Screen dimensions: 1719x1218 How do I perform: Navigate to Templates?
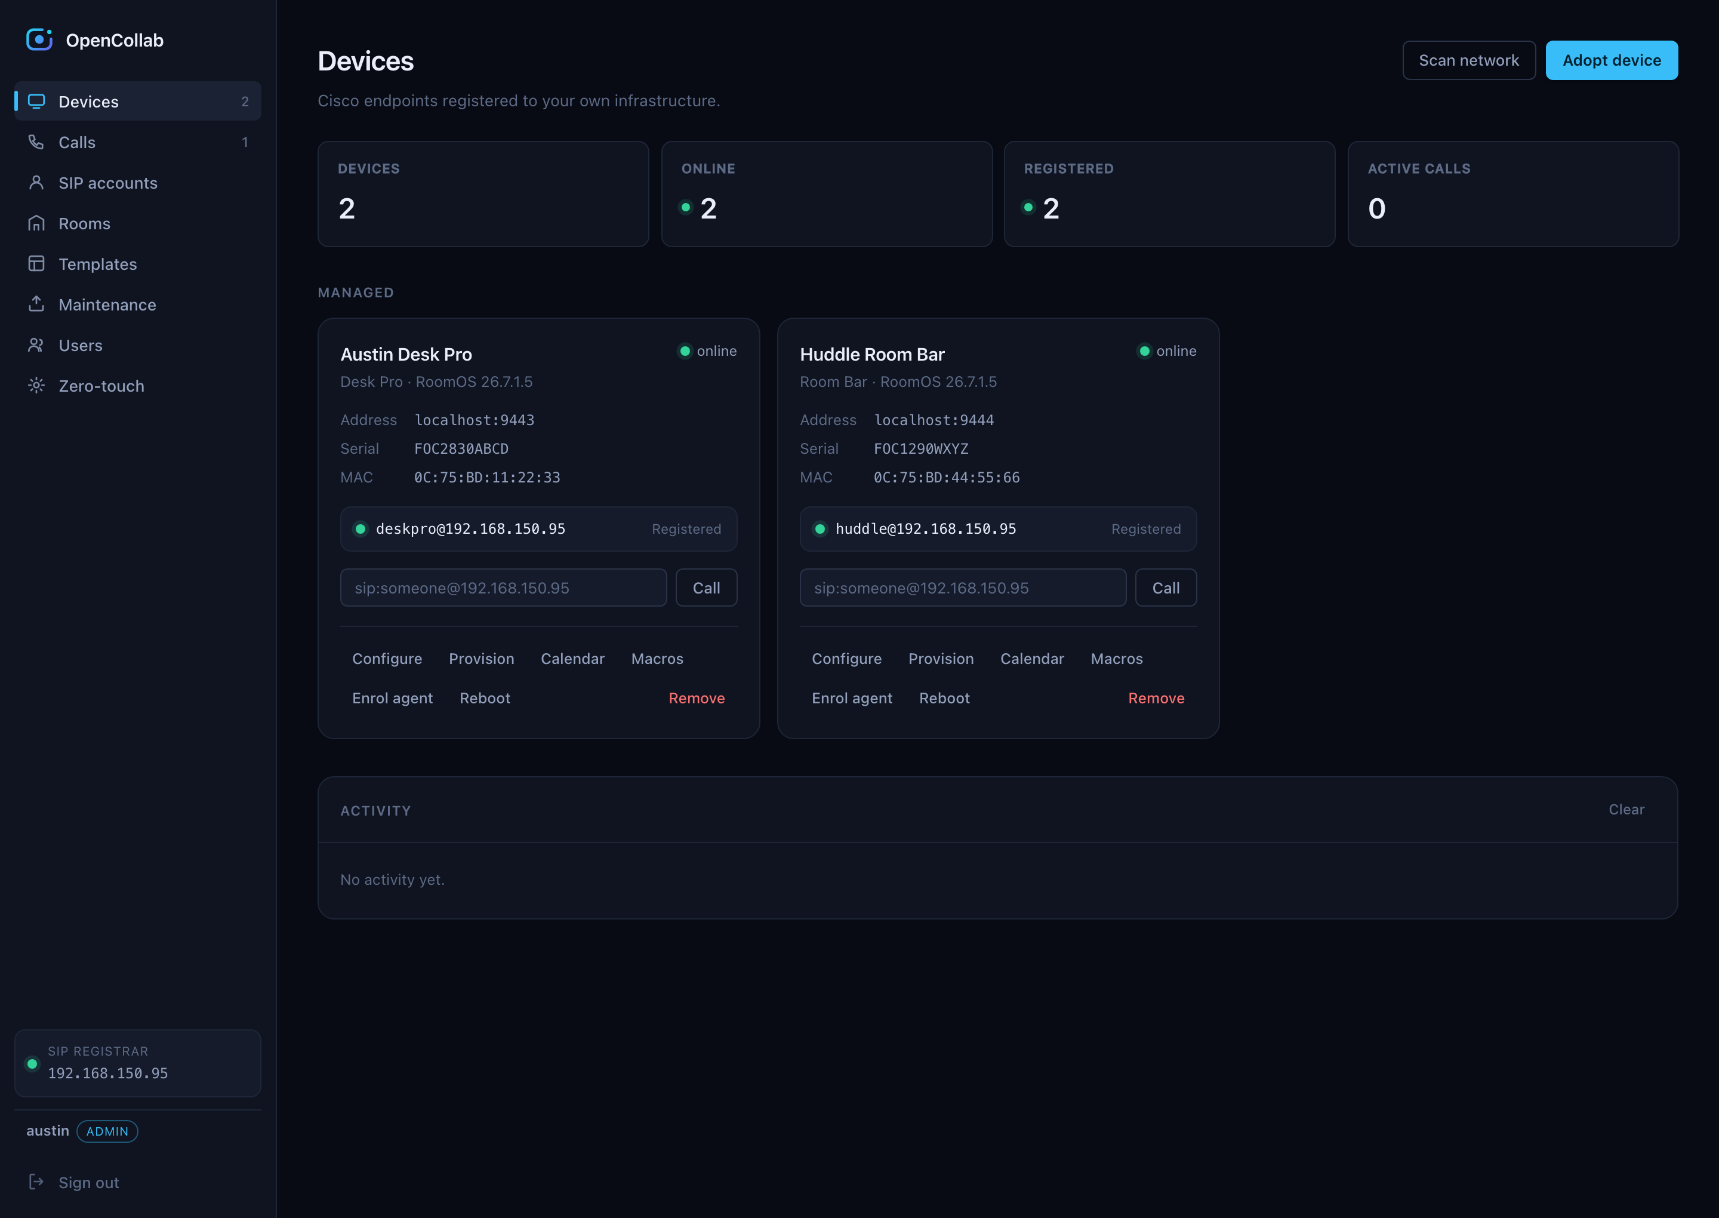138,263
